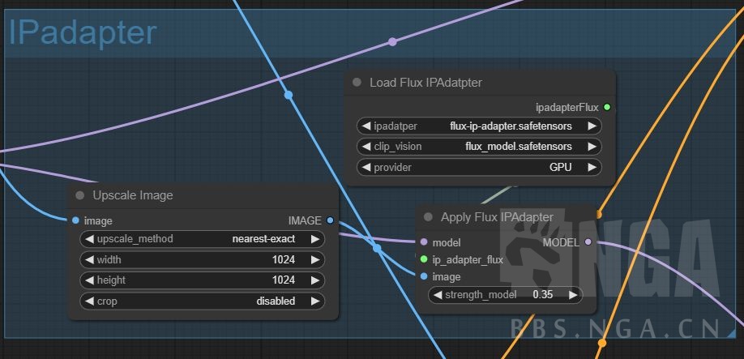Click the image input socket on Apply node
Screen dimensions: 744x359
pyautogui.click(x=424, y=276)
